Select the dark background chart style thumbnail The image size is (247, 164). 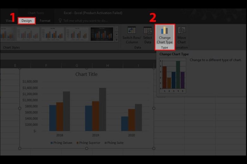pos(102,34)
